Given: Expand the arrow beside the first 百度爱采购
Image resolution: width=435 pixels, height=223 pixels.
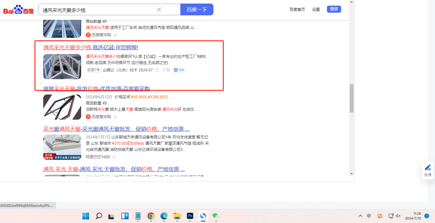Looking at the screenshot, I should pos(115,35).
